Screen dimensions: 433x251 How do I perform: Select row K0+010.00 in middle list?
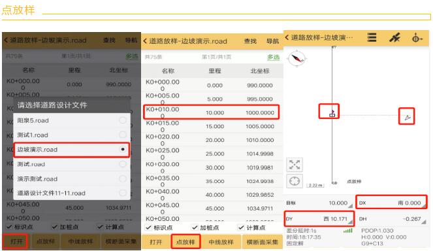(211, 112)
